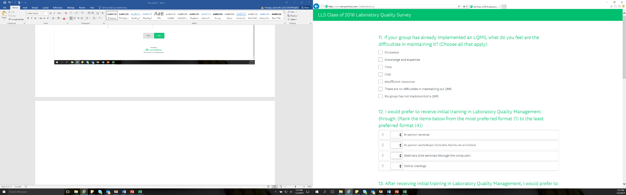Check the Insufficient resources option
Image resolution: width=626 pixels, height=195 pixels.
tap(381, 82)
